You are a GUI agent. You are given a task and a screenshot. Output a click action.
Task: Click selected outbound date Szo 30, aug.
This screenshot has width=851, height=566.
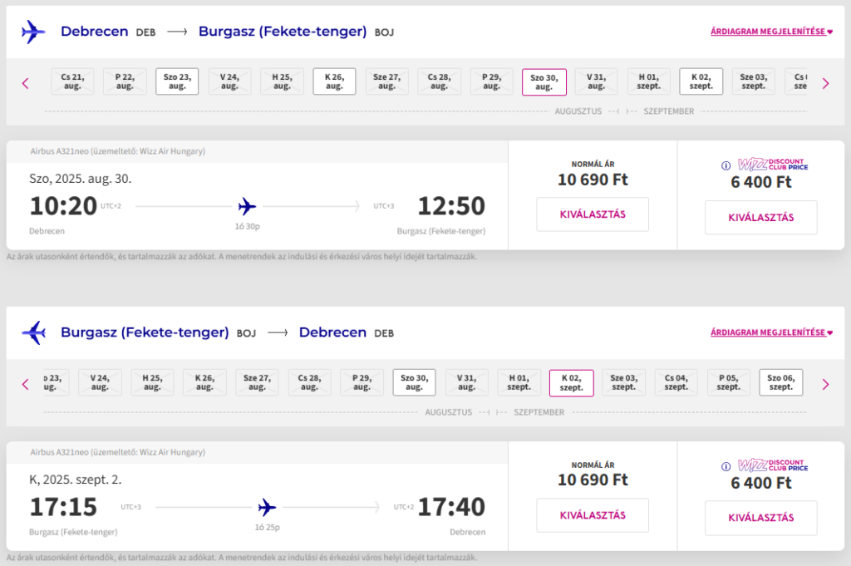[x=544, y=81]
